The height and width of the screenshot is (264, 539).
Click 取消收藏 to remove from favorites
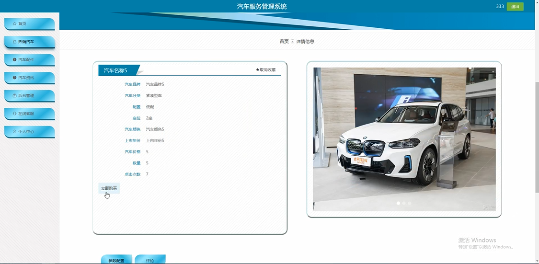coord(266,70)
